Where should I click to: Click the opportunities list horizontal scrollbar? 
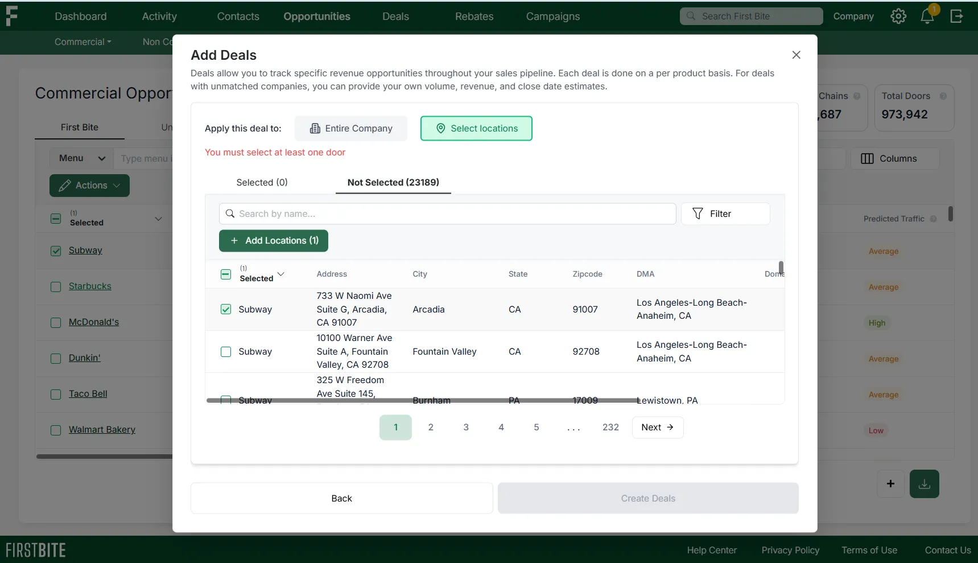[x=105, y=457]
